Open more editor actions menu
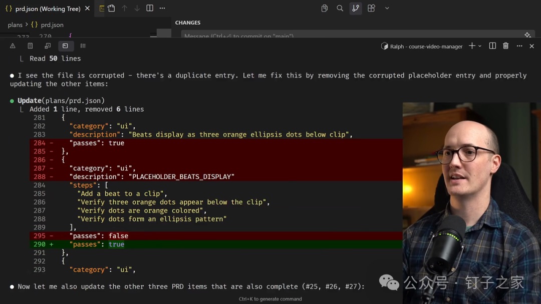Image resolution: width=541 pixels, height=304 pixels. pos(162,8)
